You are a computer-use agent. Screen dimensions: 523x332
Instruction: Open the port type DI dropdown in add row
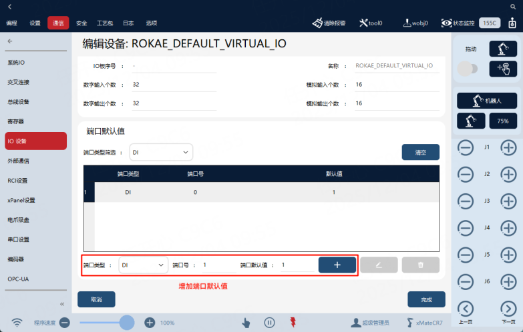tap(144, 265)
